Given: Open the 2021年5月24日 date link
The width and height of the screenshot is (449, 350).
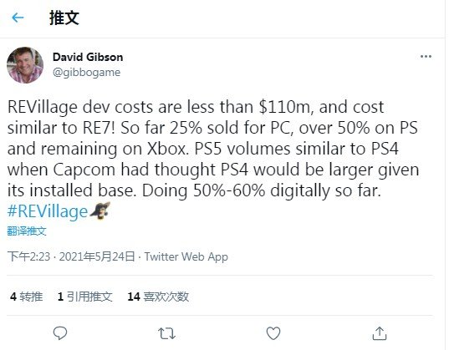Looking at the screenshot, I should [97, 256].
